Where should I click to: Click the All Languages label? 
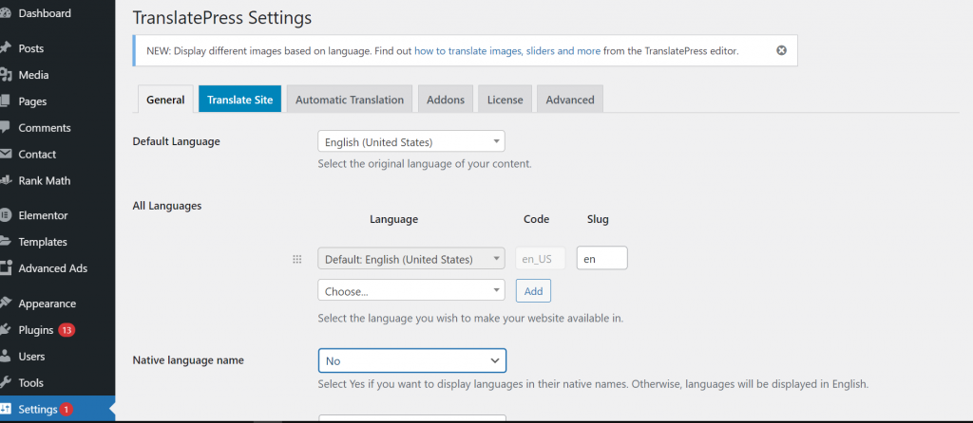pos(167,206)
